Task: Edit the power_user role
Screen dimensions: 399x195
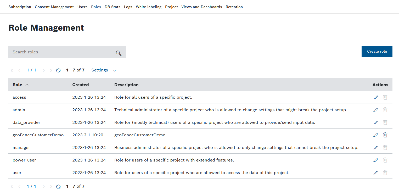Action: 375,160
